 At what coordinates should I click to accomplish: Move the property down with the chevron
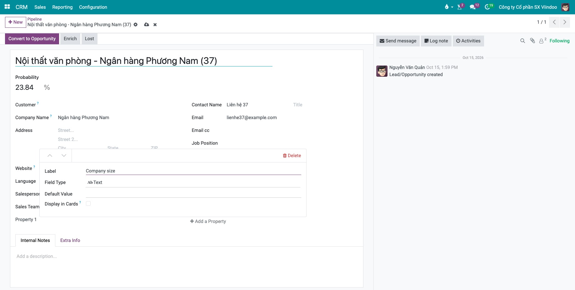tap(64, 156)
